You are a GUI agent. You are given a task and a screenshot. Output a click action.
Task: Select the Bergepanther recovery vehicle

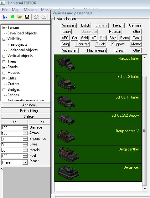point(68,155)
